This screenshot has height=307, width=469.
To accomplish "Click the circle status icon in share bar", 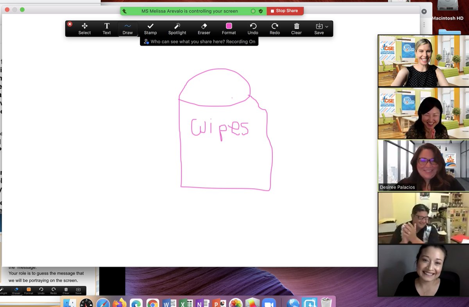I will click(253, 11).
